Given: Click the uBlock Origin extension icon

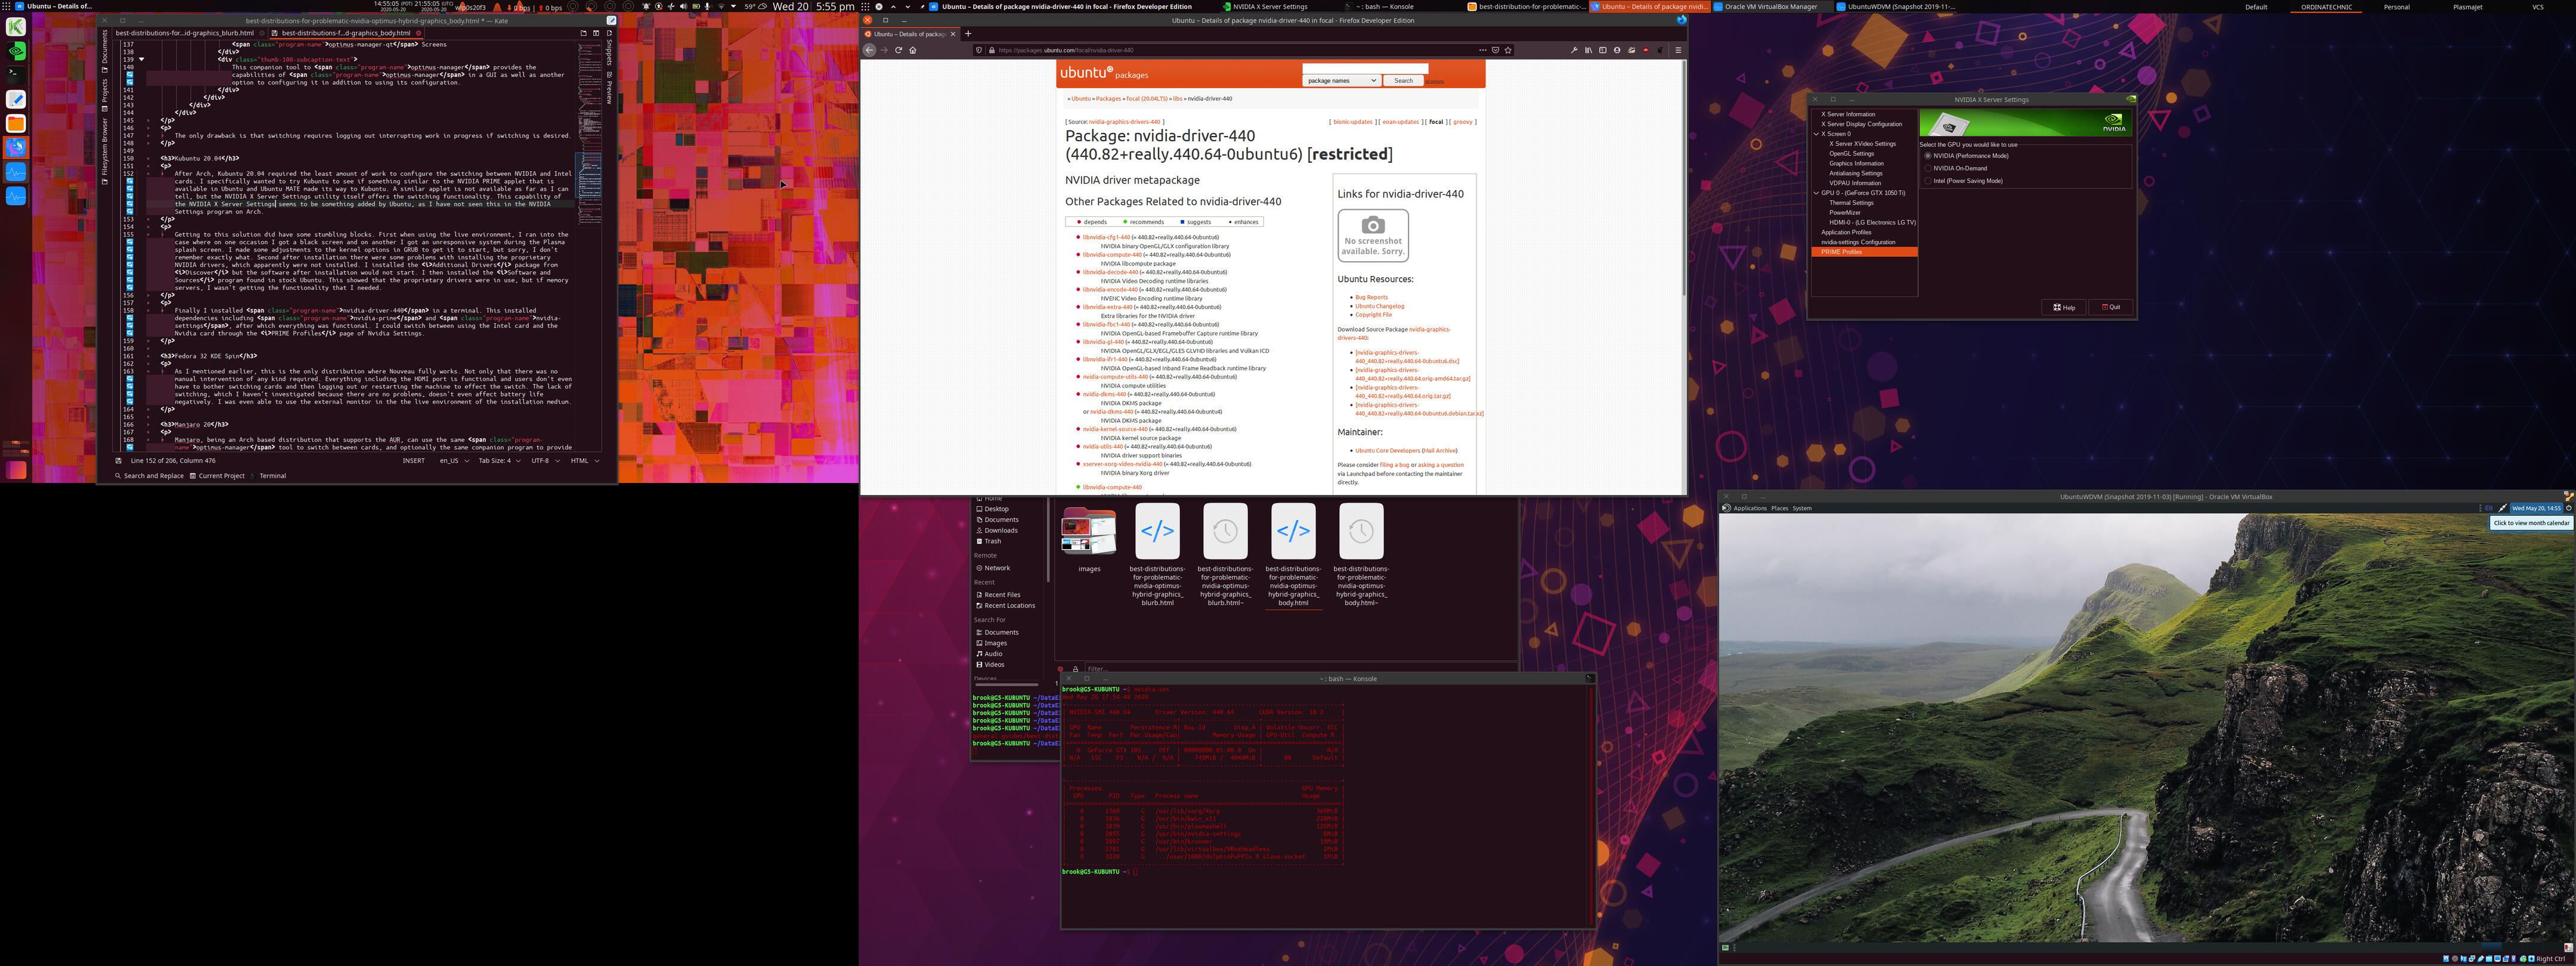Looking at the screenshot, I should 1646,50.
